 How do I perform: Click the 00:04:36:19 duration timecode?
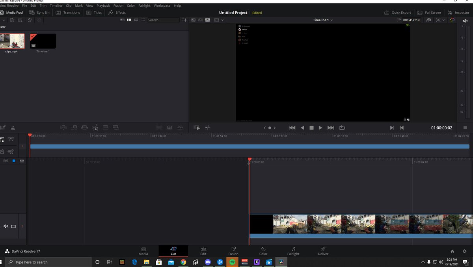tap(411, 20)
